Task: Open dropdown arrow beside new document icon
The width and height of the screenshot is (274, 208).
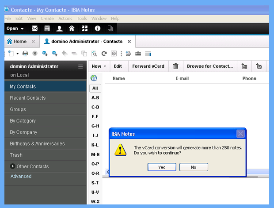Action: (x=18, y=54)
